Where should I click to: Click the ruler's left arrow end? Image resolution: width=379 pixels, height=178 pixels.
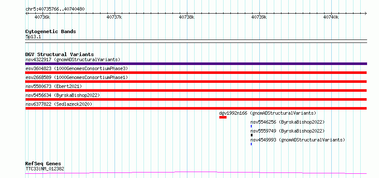pos(26,14)
